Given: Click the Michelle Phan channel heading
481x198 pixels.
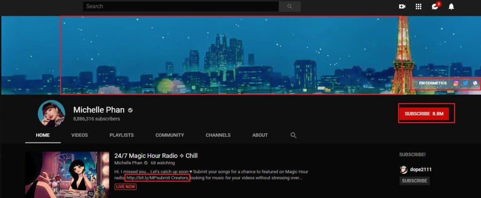Looking at the screenshot, I should pos(99,110).
